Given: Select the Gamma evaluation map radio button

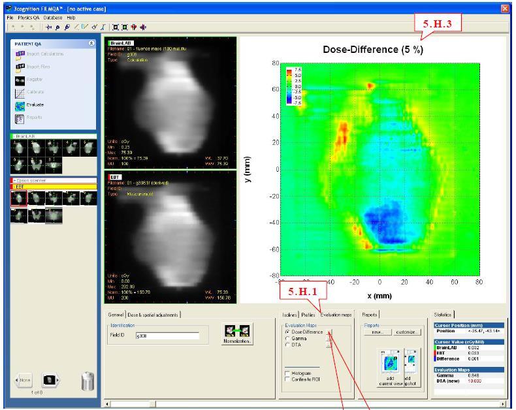Looking at the screenshot, I should (x=287, y=339).
